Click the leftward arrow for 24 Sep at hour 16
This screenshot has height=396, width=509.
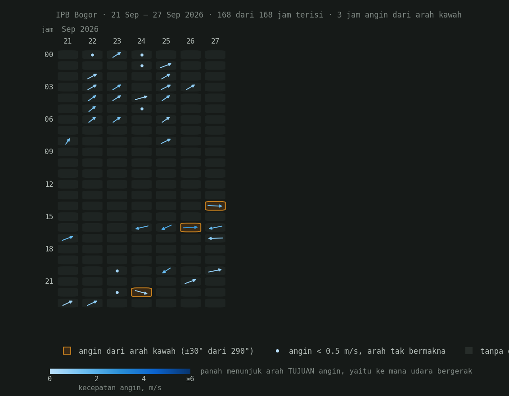pos(142,228)
